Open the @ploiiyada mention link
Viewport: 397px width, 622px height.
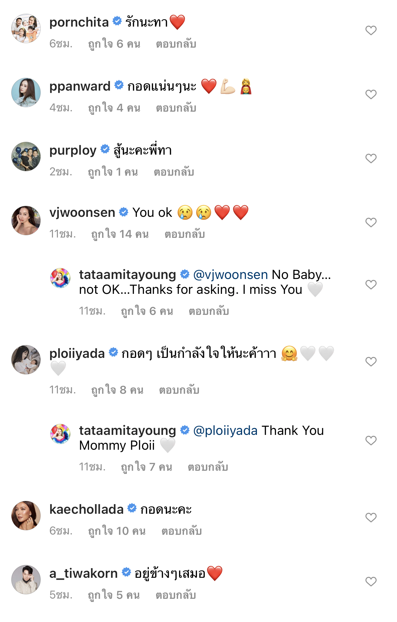click(x=225, y=431)
